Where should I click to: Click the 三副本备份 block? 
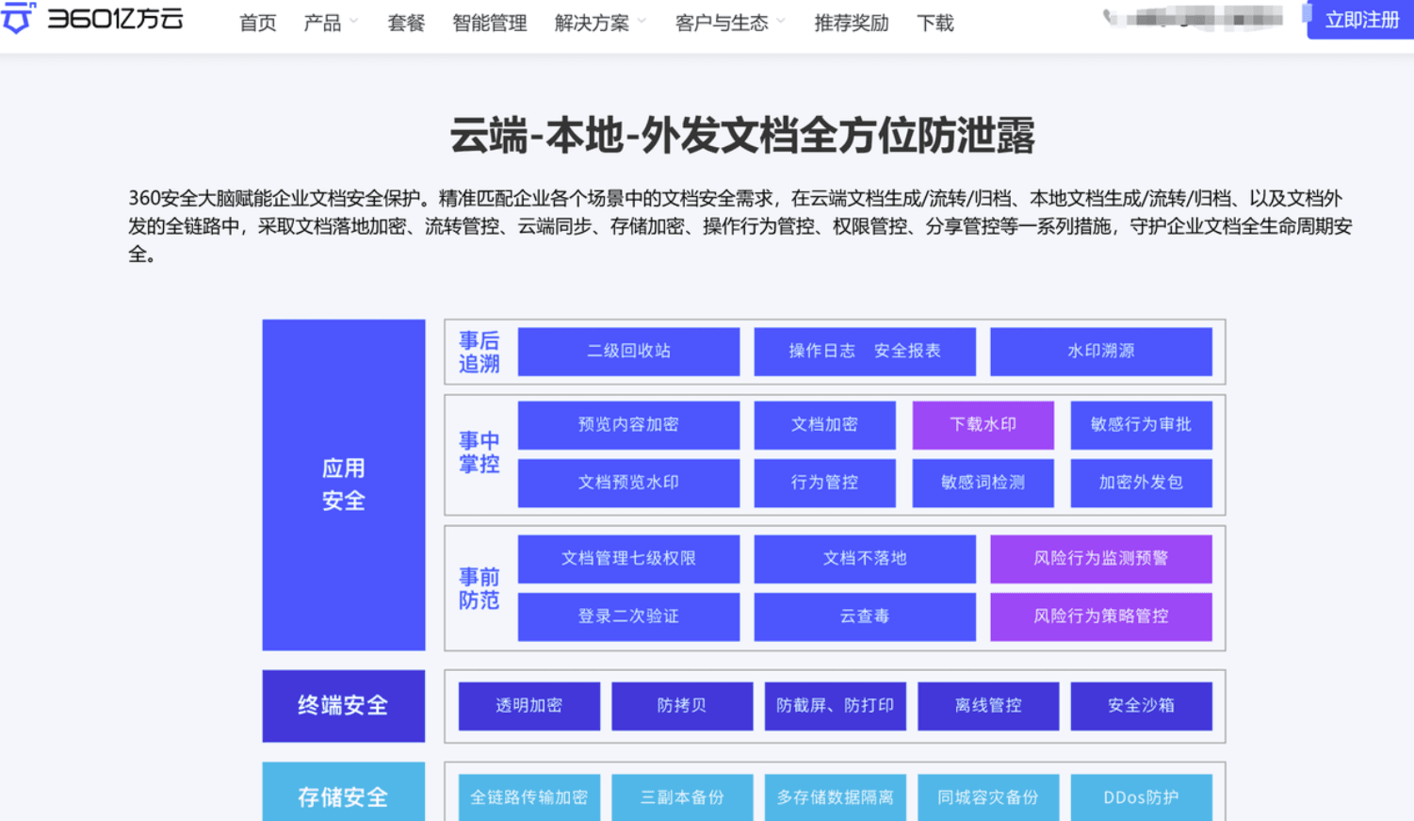pos(682,797)
